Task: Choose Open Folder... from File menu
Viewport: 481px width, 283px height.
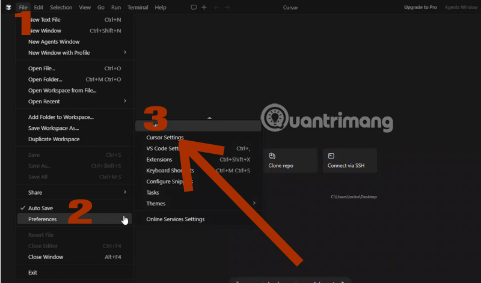Action: (44, 79)
